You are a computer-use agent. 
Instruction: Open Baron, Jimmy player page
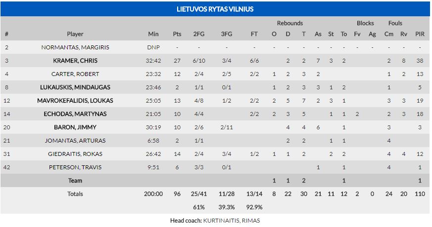75,127
